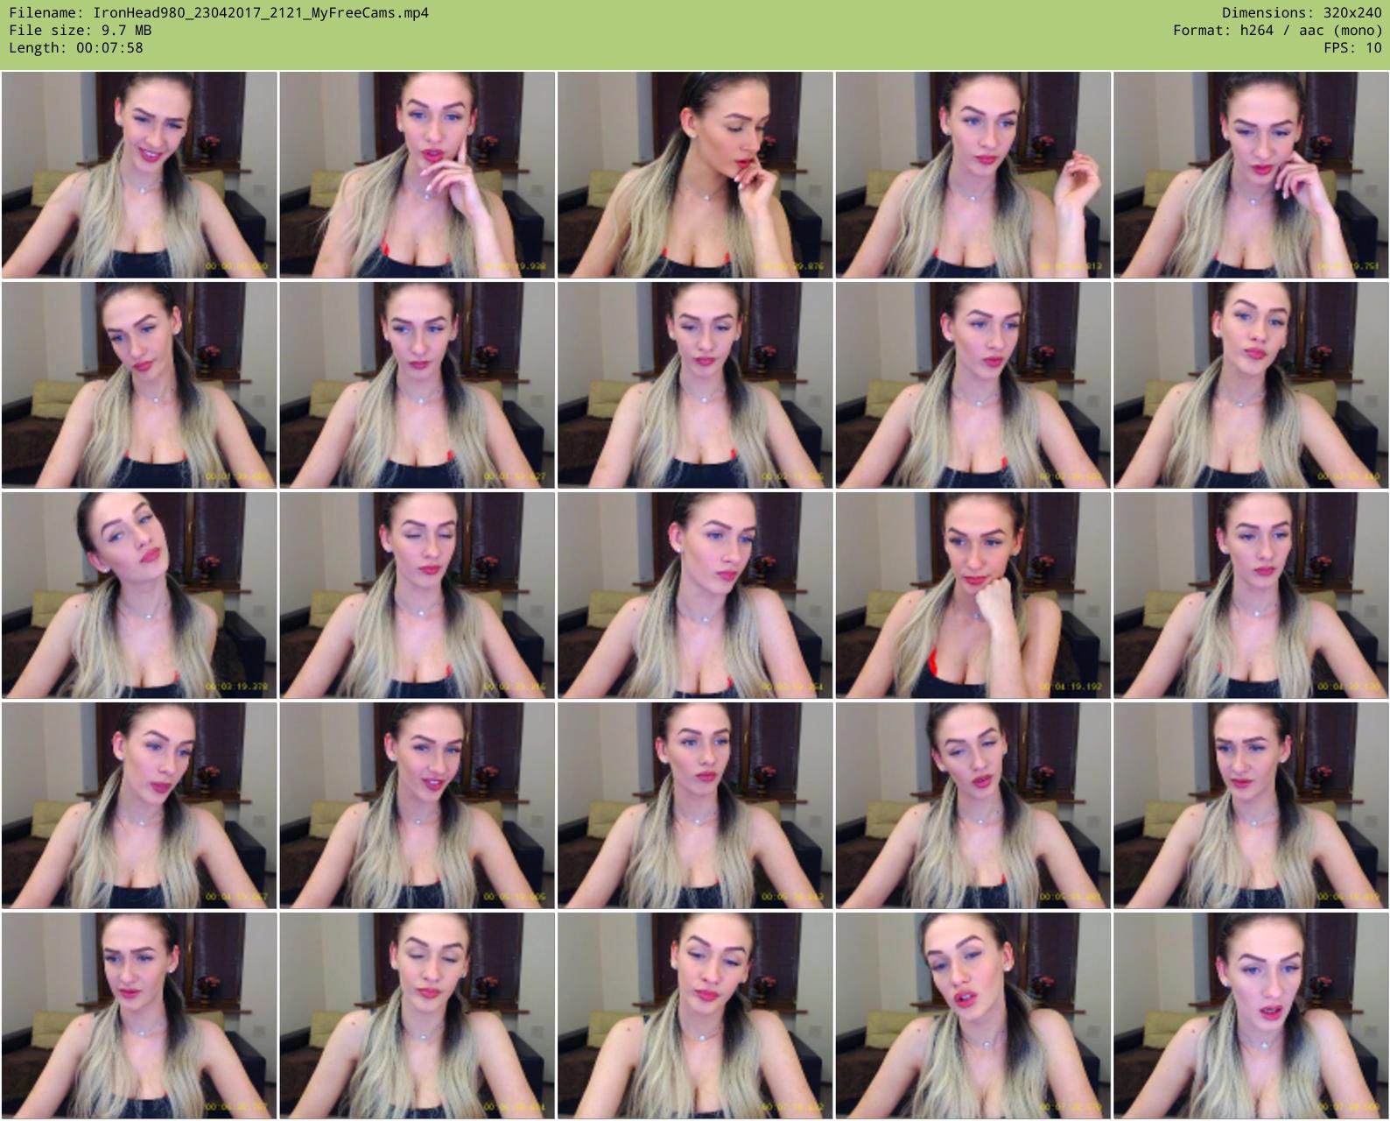Click the frame stamped 00:01:59.627
Screen dimensions: 1390x1121
418,385
